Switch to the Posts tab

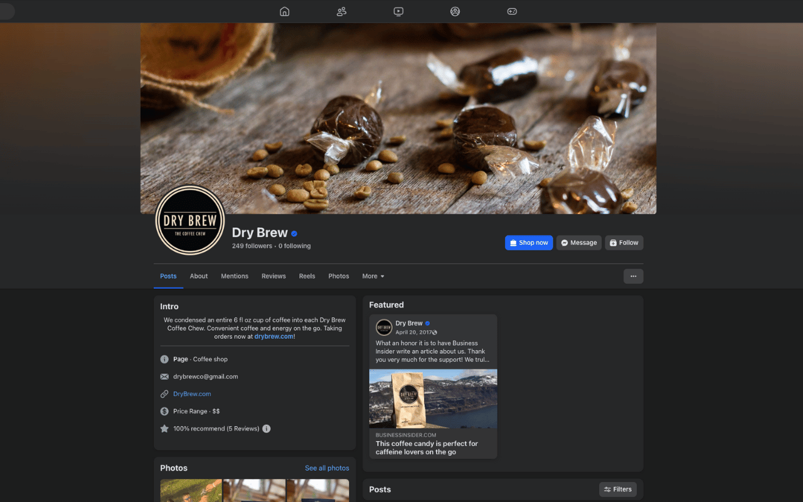168,276
